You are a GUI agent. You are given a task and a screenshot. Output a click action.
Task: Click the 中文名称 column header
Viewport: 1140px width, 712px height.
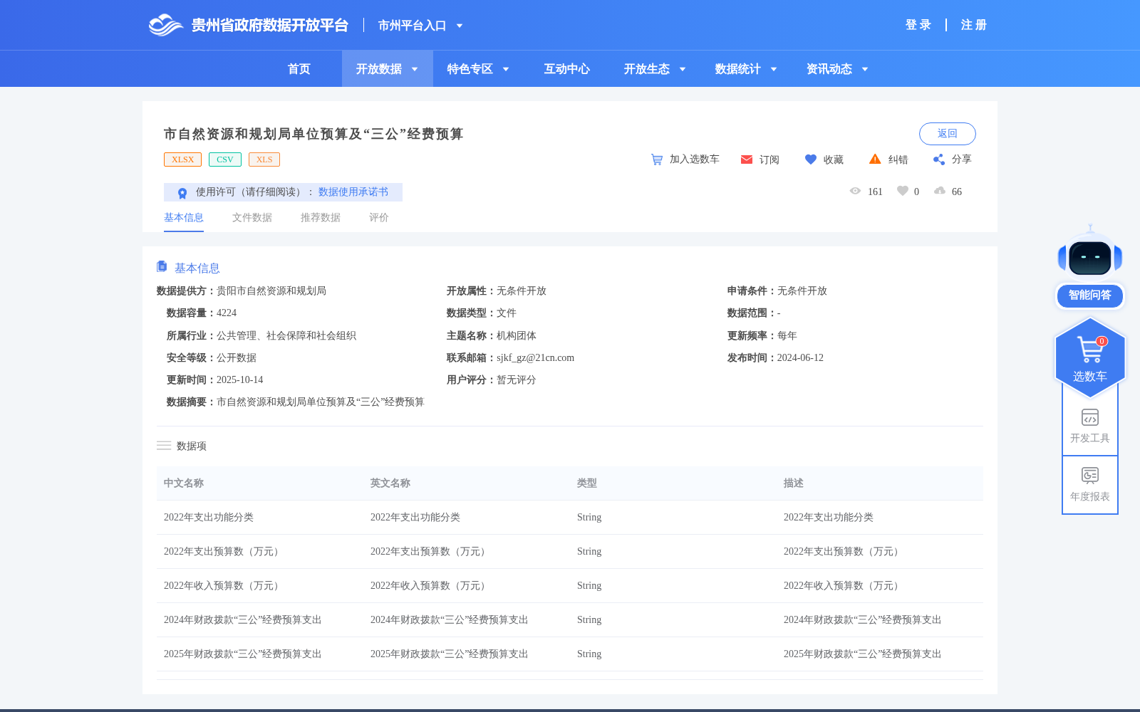click(x=184, y=483)
